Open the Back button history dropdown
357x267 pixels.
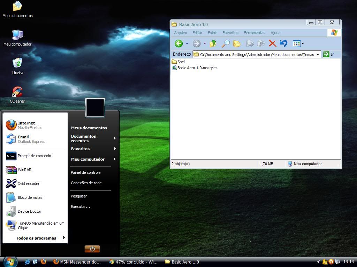pos(187,44)
